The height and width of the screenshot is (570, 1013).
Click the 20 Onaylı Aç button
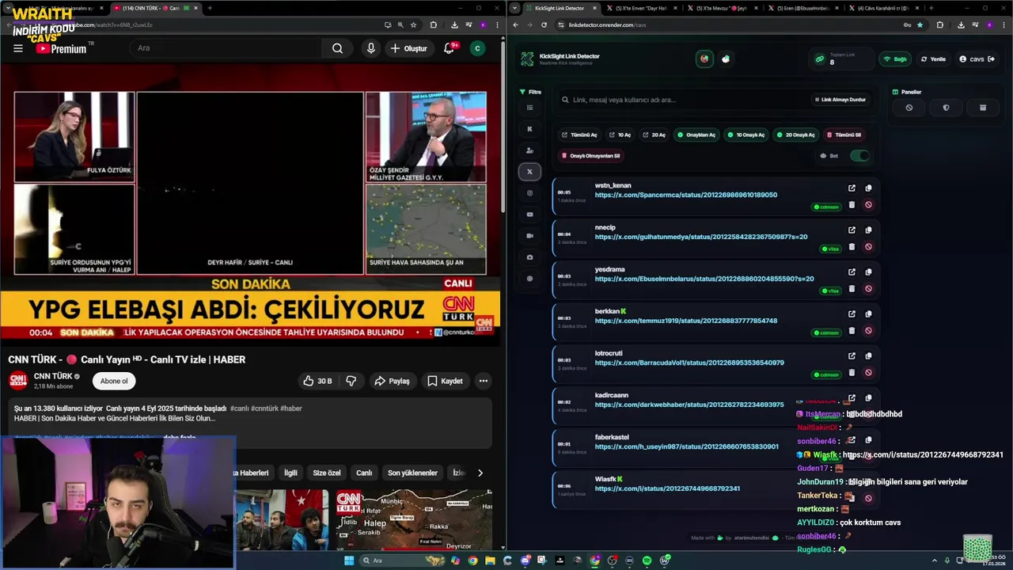795,135
